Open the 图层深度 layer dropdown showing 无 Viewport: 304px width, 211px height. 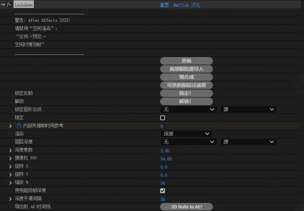pyautogui.click(x=189, y=142)
